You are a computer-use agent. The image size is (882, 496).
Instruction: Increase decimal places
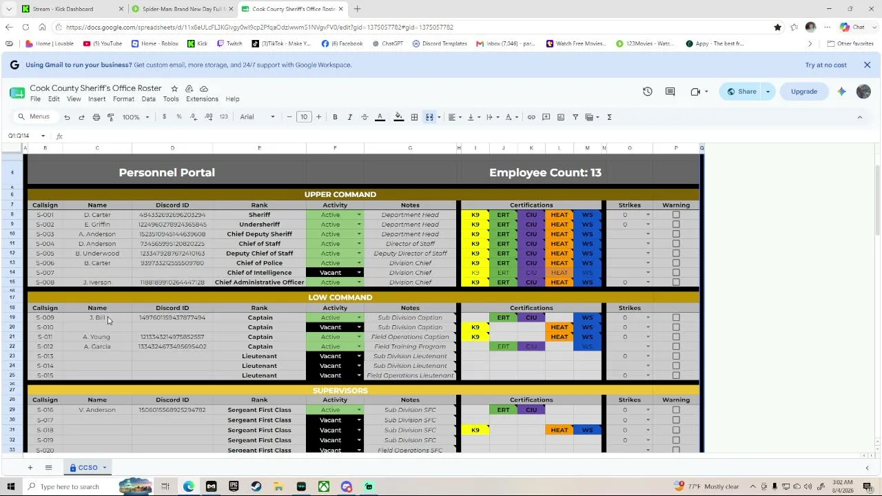coord(209,117)
